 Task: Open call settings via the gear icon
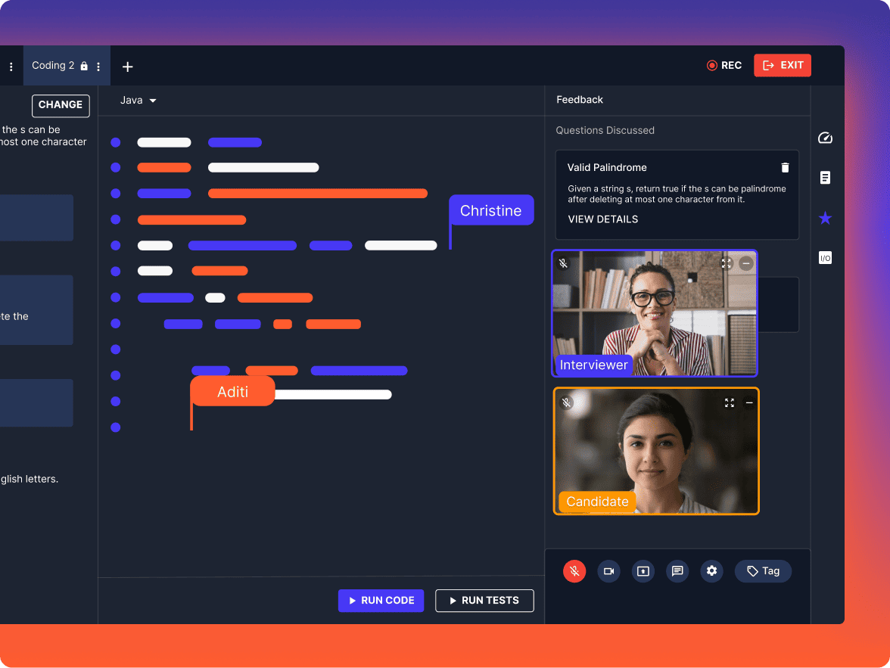(711, 571)
